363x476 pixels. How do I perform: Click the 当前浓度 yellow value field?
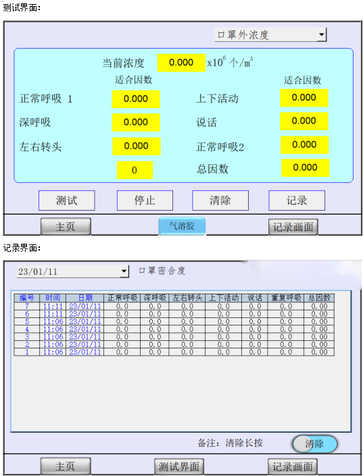(x=181, y=63)
